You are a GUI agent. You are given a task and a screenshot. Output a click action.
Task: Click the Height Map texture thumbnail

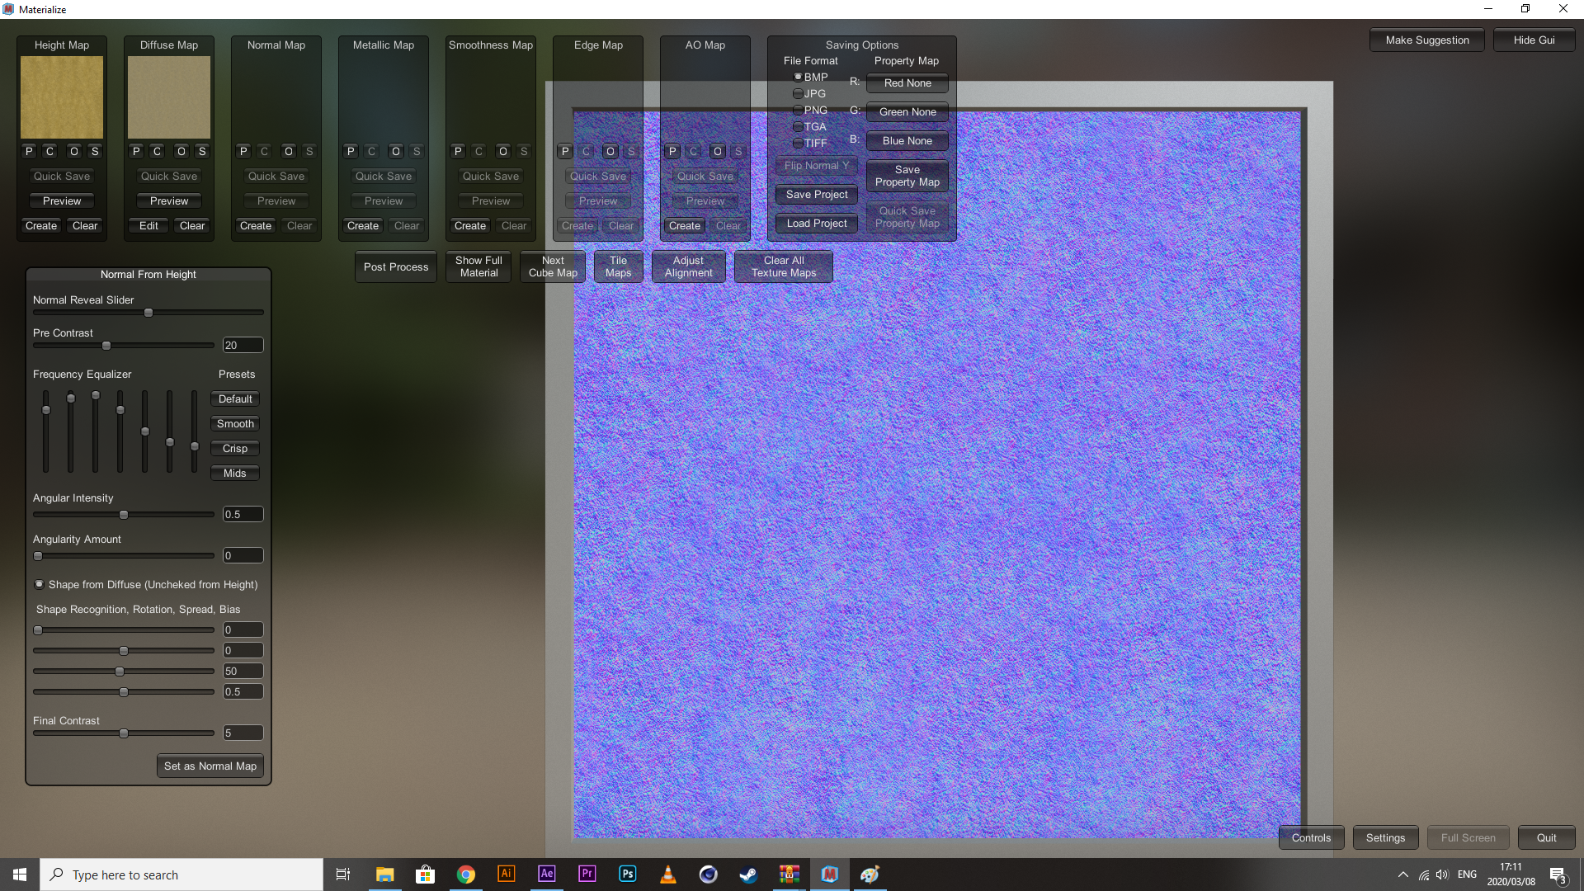pyautogui.click(x=62, y=97)
